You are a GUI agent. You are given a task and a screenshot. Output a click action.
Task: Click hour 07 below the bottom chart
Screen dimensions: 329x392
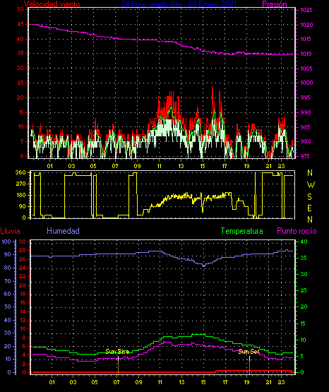pyautogui.click(x=116, y=382)
